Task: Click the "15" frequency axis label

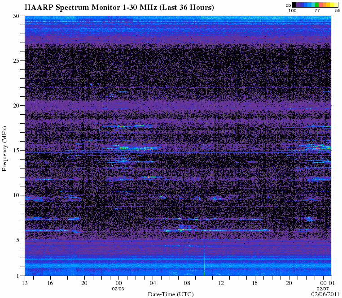Action: click(x=16, y=150)
